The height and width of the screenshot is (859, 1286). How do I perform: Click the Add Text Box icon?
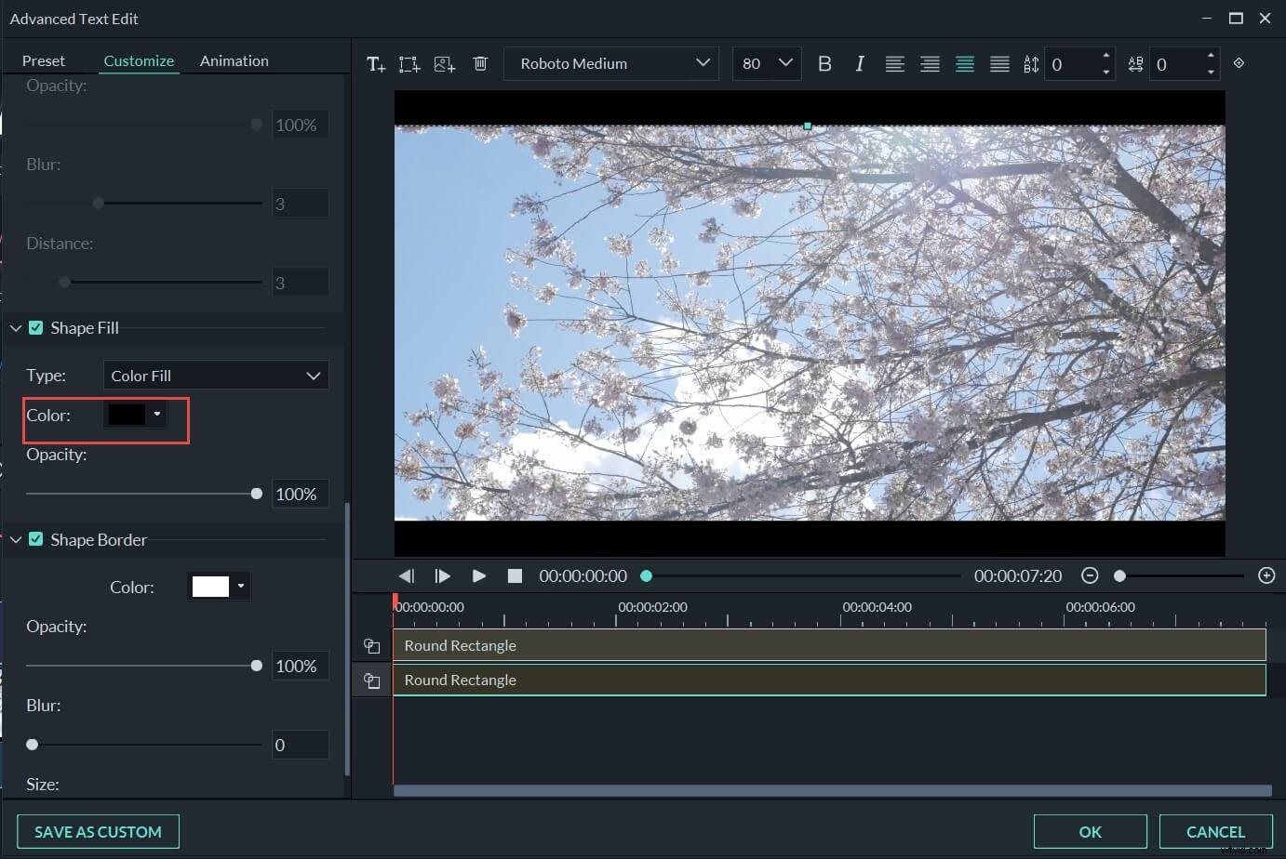point(409,63)
